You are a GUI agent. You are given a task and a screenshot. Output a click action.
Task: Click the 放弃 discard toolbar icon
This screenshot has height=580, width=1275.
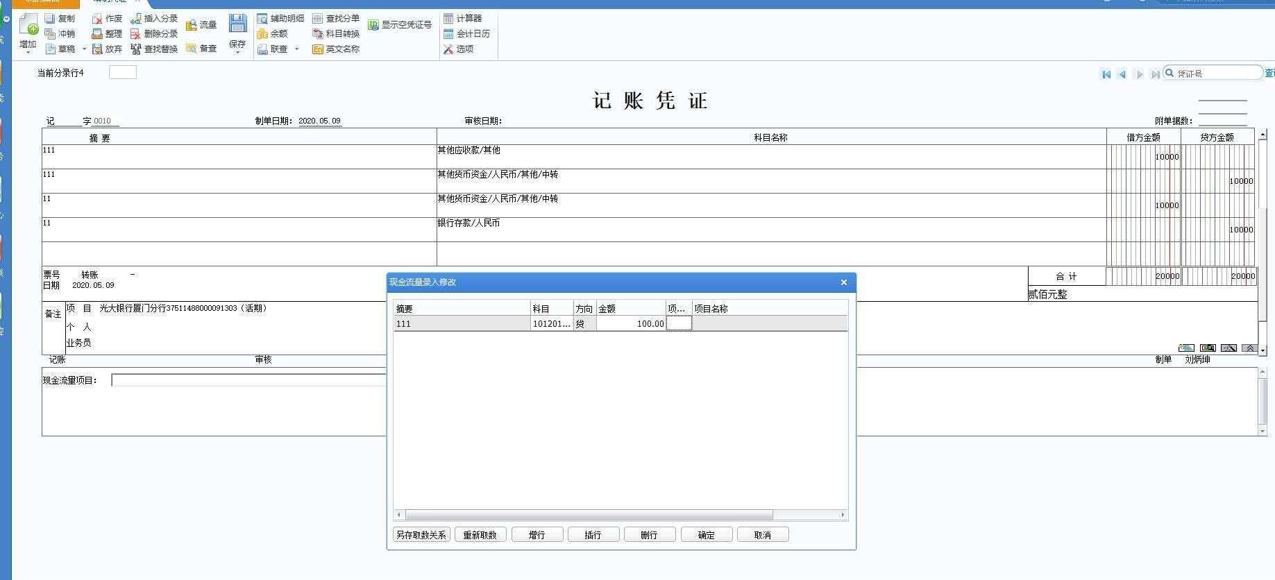(x=97, y=49)
